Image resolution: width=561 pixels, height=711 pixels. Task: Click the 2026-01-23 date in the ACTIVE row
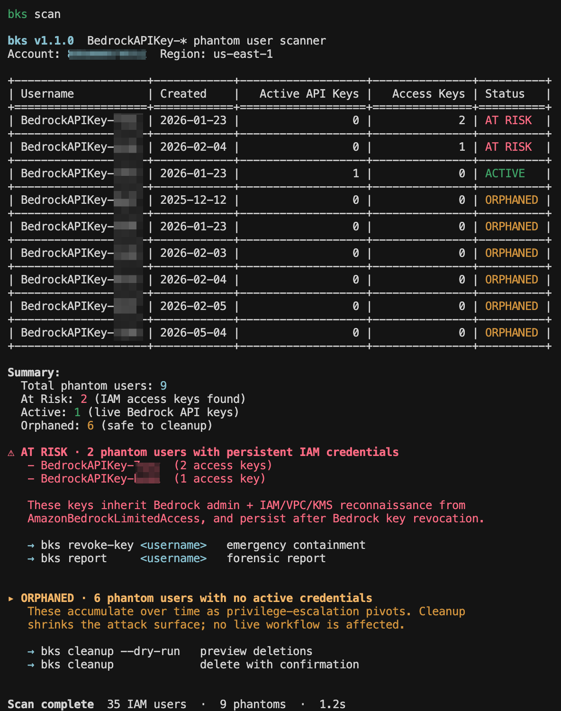coord(193,173)
